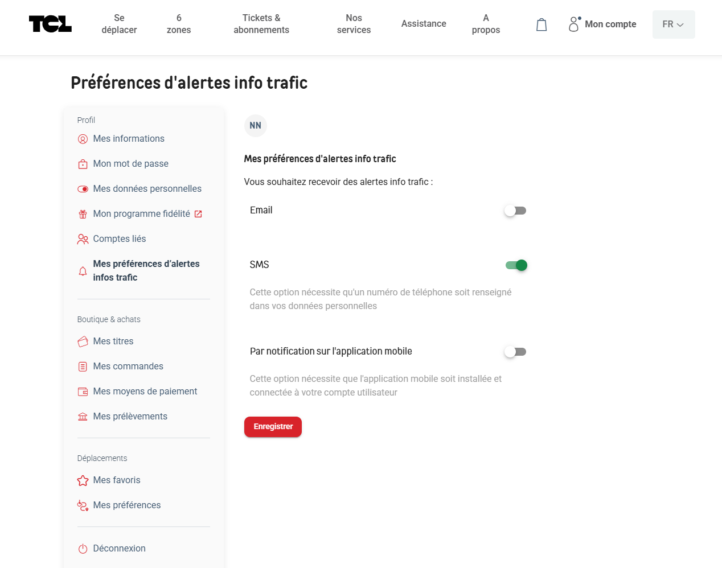The image size is (722, 568).
Task: Click the Mon mot de passe lock icon
Action: pyautogui.click(x=83, y=164)
